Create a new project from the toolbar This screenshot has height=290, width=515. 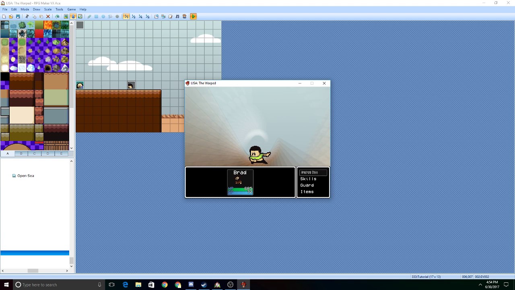[4, 17]
